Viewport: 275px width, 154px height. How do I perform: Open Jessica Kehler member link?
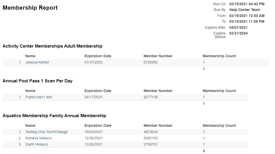(37, 62)
